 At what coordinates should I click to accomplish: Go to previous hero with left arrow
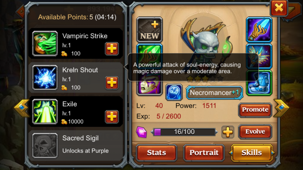21,108
